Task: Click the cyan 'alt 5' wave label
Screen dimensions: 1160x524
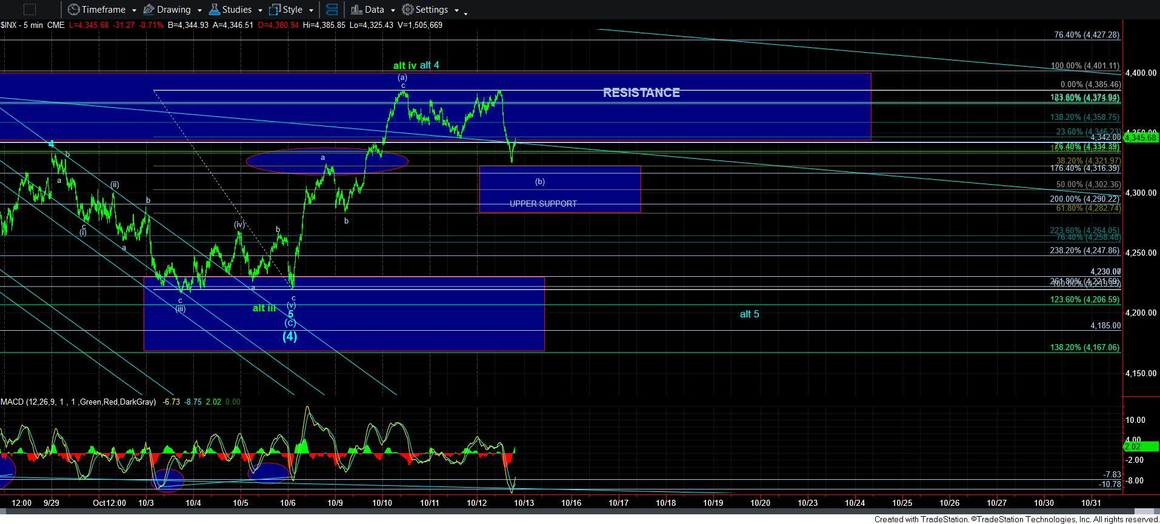Action: (749, 314)
